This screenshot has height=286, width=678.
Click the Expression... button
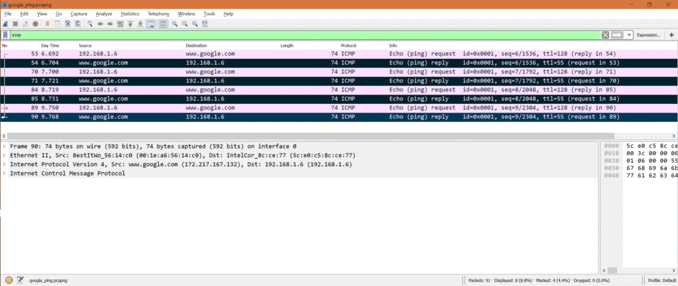click(648, 34)
